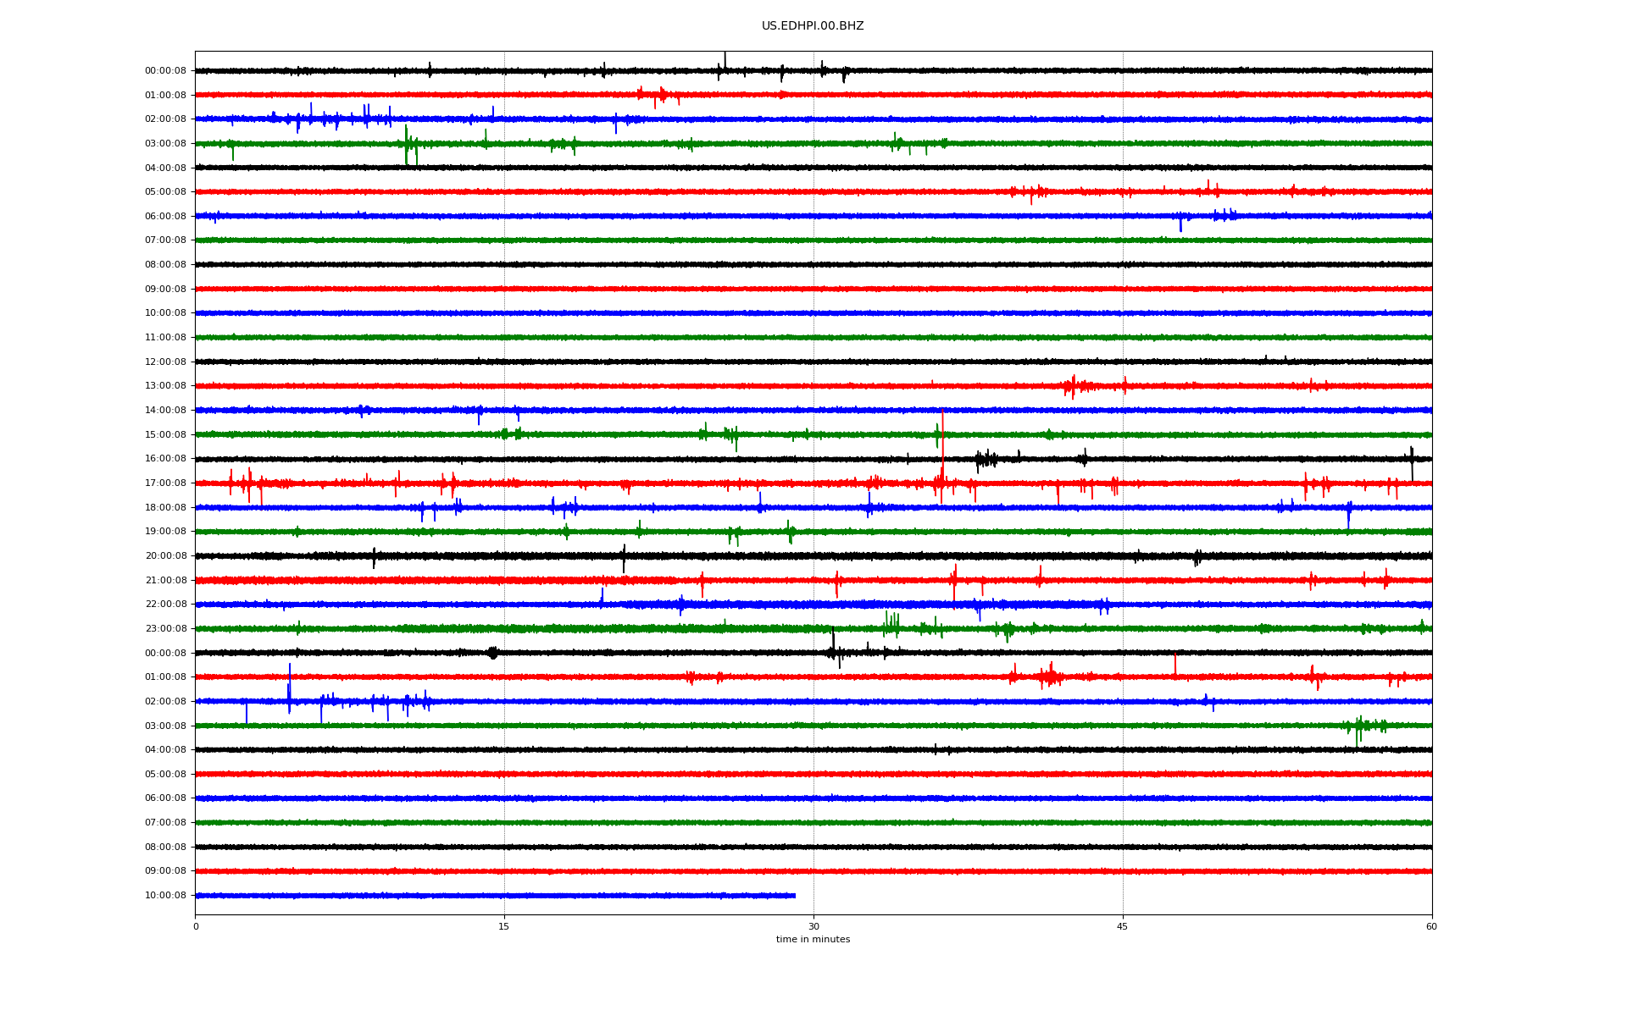Image resolution: width=1627 pixels, height=1016 pixels.
Task: Click the 10:00:08 label beside the half-length blue trace
Action: (165, 896)
